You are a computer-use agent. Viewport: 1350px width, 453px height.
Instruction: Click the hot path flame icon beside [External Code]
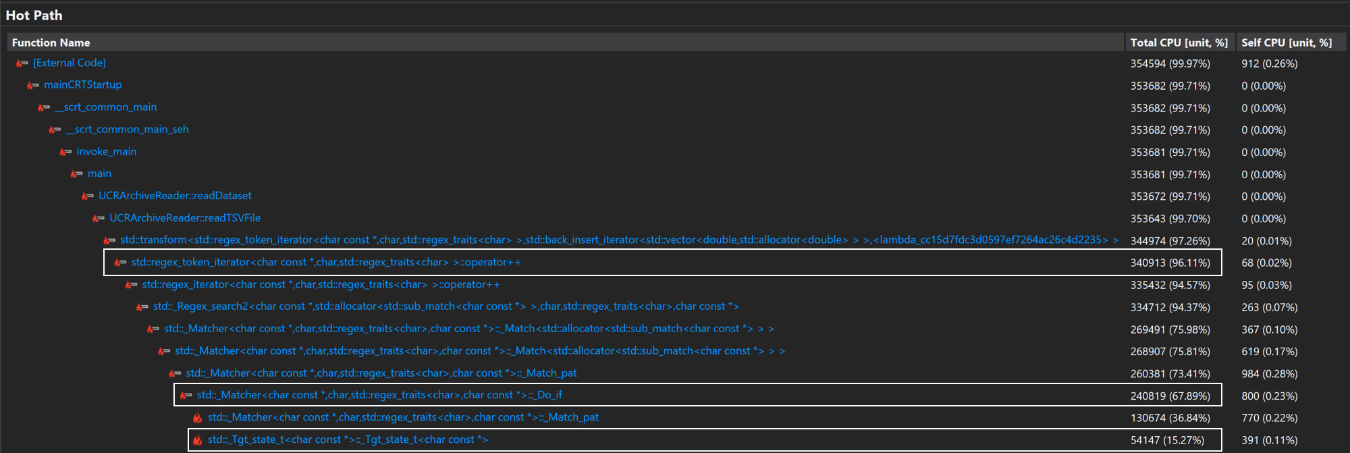coord(22,63)
